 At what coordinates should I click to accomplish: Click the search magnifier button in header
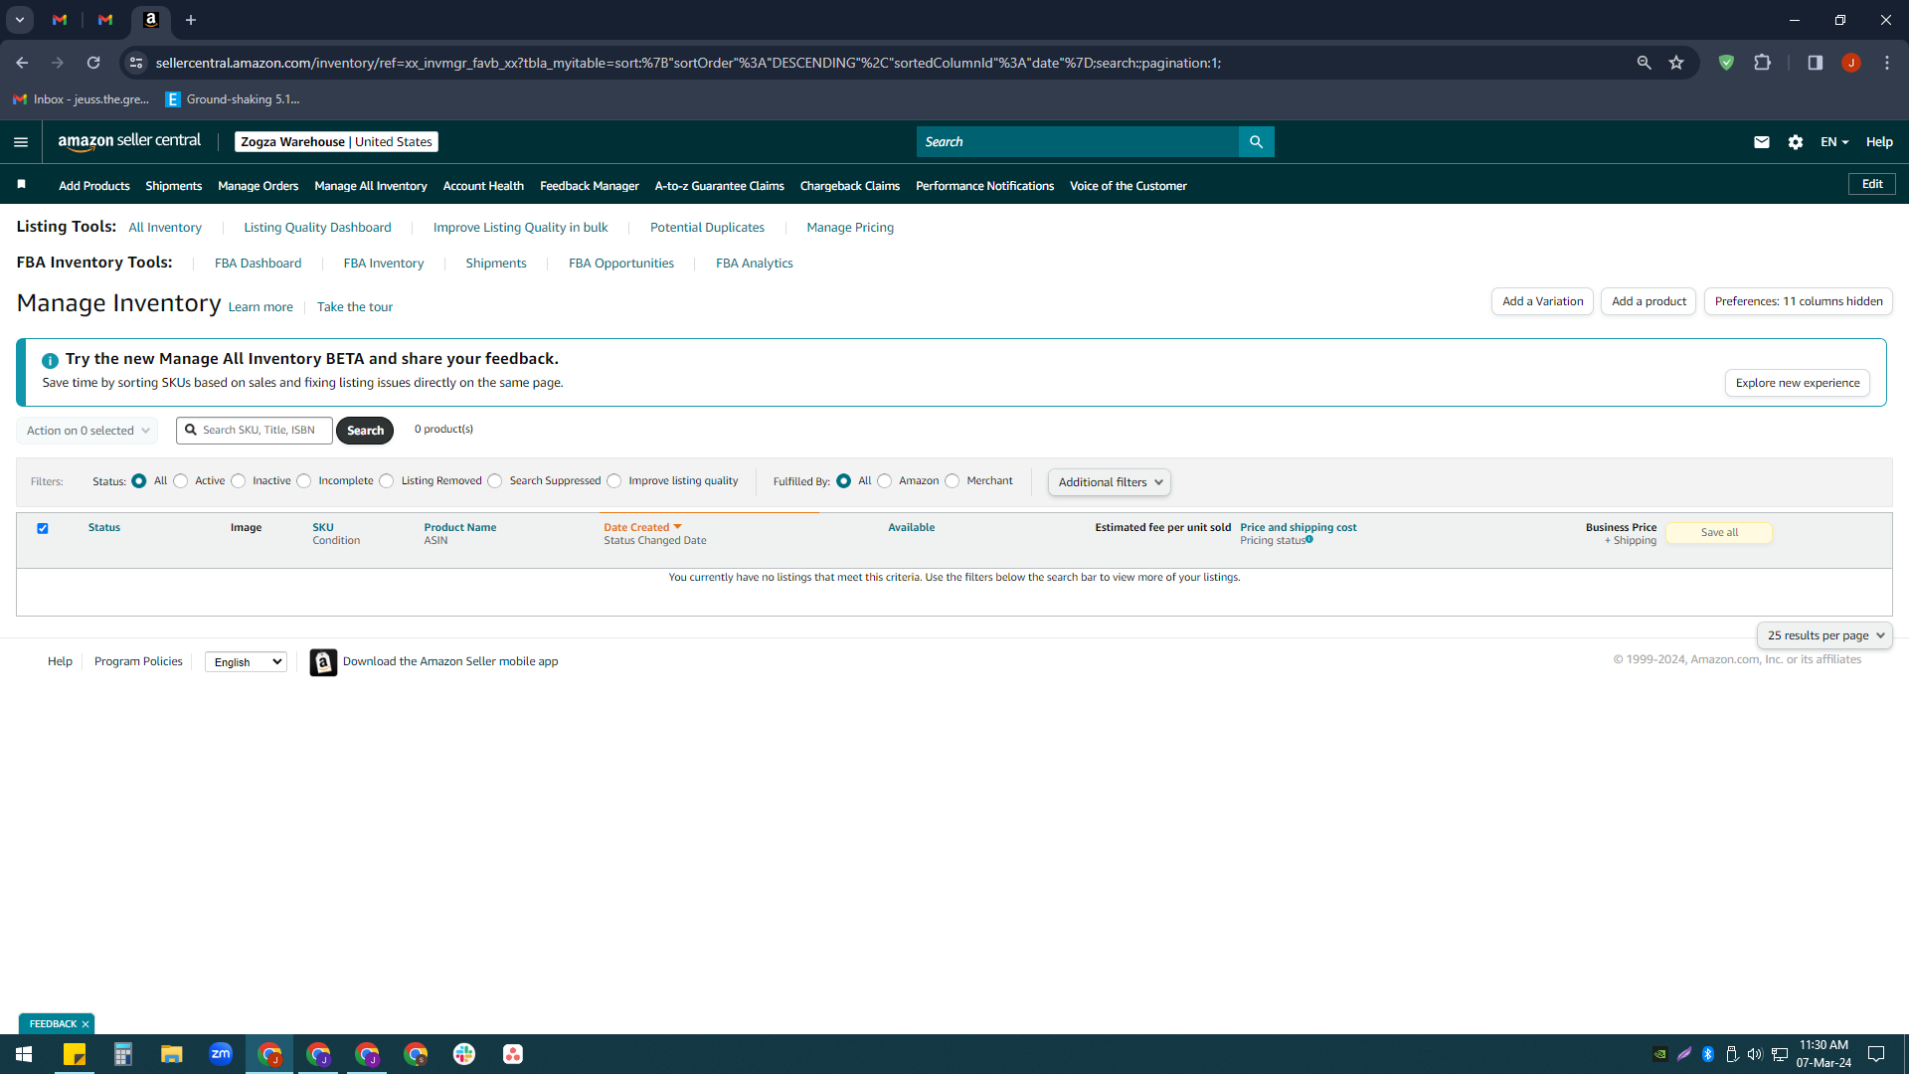(x=1256, y=142)
